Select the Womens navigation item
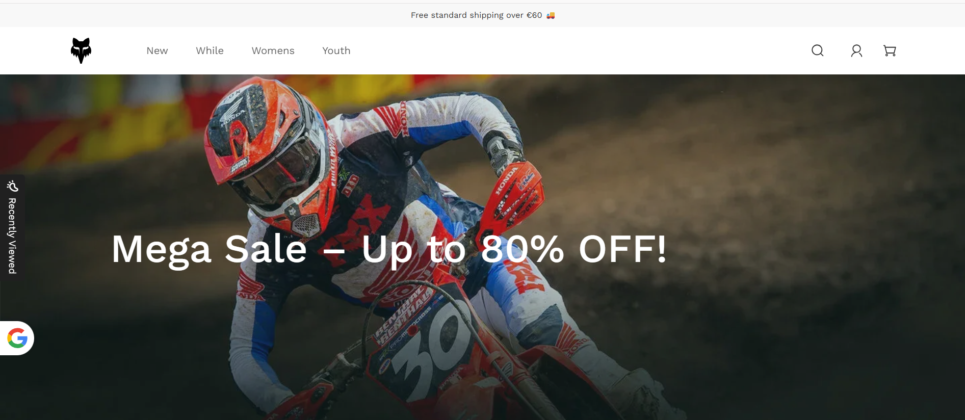 (x=273, y=50)
